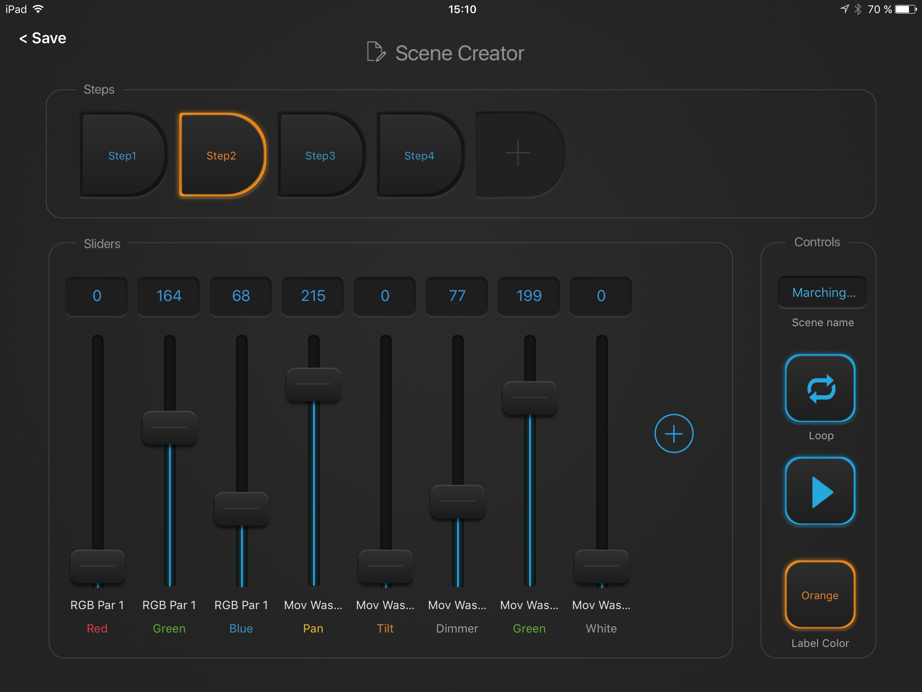
Task: Click the Mov Wash Pan slider handle
Action: click(x=313, y=384)
